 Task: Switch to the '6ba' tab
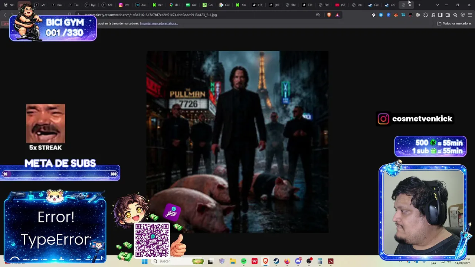[x=290, y=5]
